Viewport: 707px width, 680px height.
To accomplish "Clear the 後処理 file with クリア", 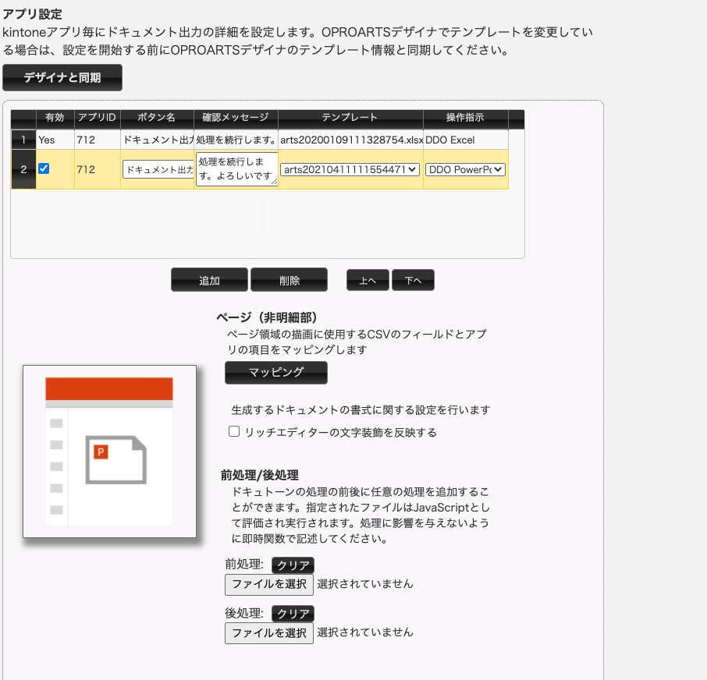I will click(x=293, y=613).
